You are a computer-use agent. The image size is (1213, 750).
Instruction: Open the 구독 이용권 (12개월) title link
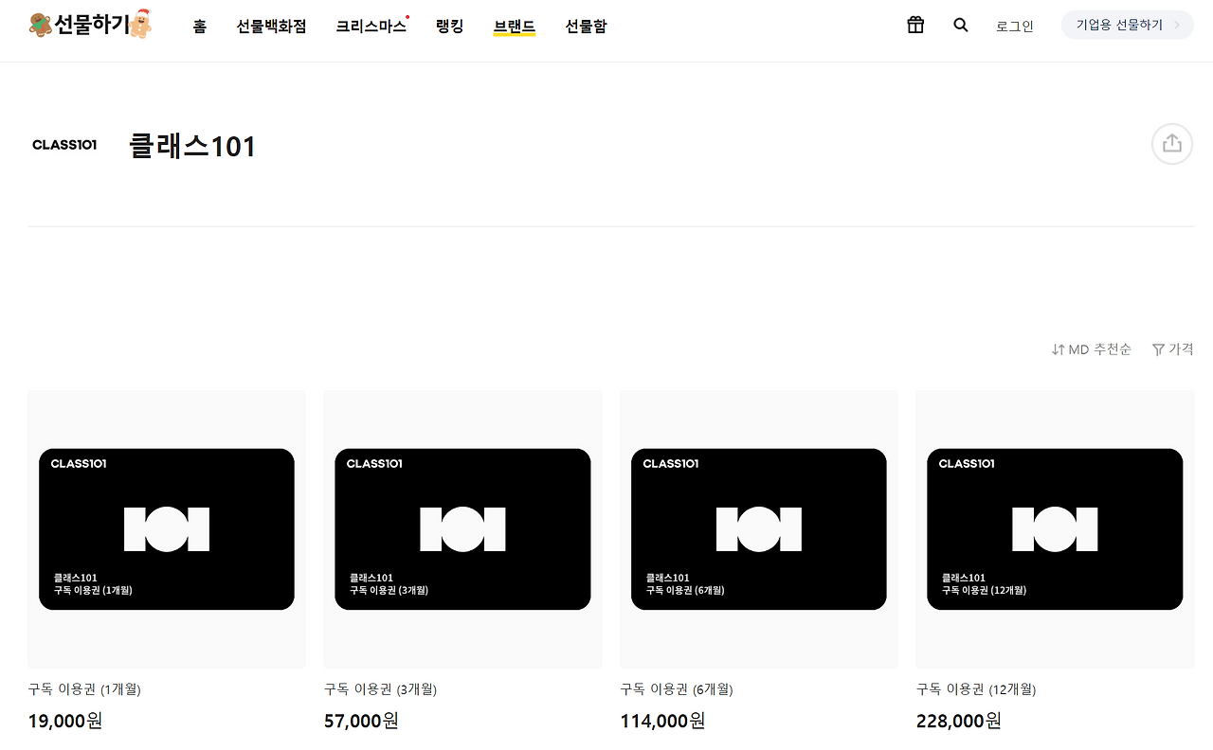[976, 689]
